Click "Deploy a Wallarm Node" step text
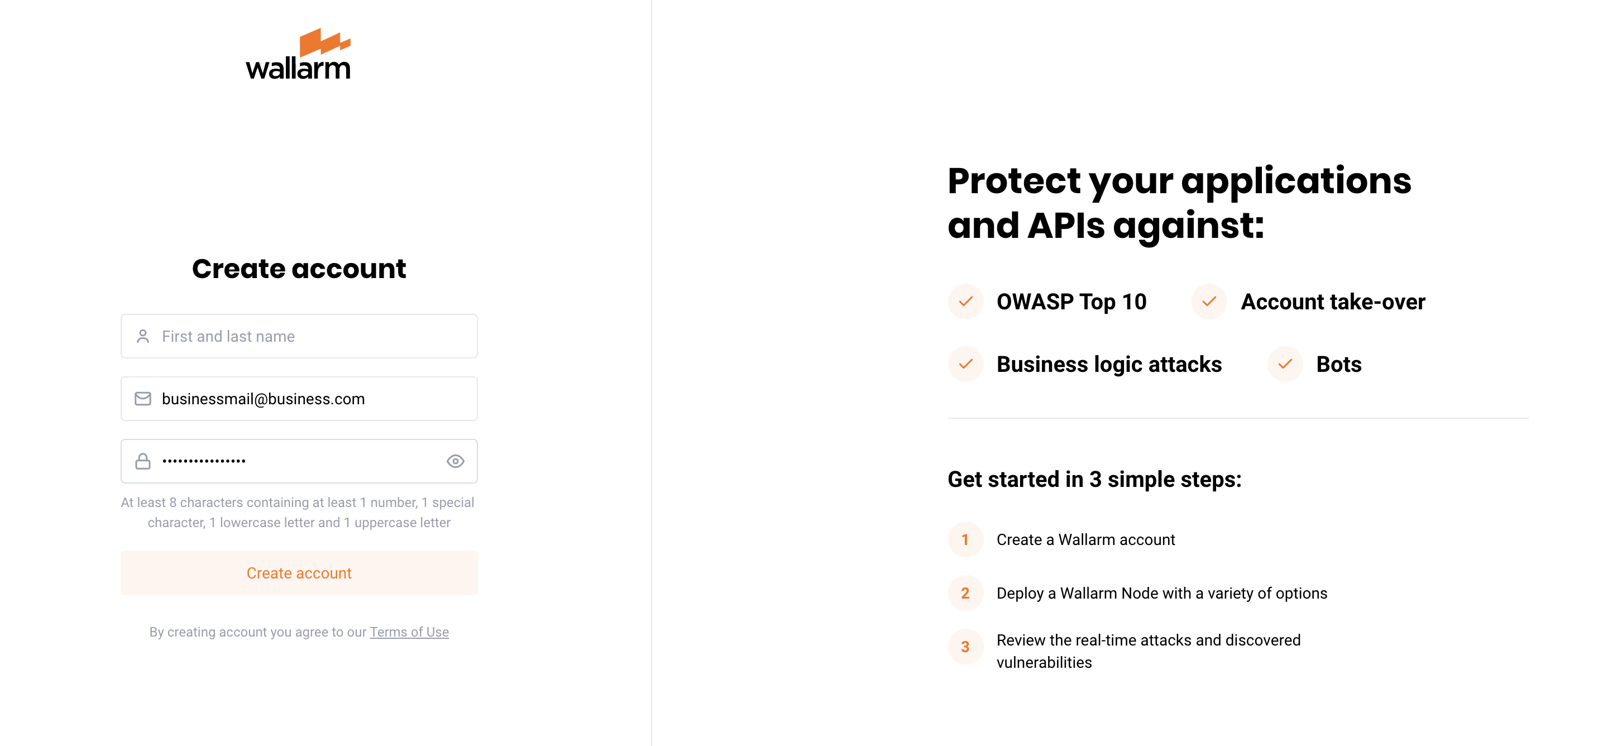1598x746 pixels. click(x=1161, y=594)
